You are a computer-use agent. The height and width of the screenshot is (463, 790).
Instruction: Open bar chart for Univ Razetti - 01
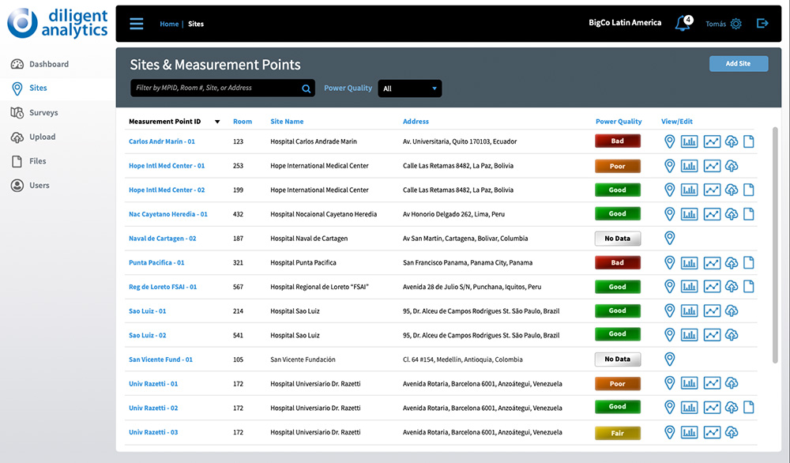point(689,383)
